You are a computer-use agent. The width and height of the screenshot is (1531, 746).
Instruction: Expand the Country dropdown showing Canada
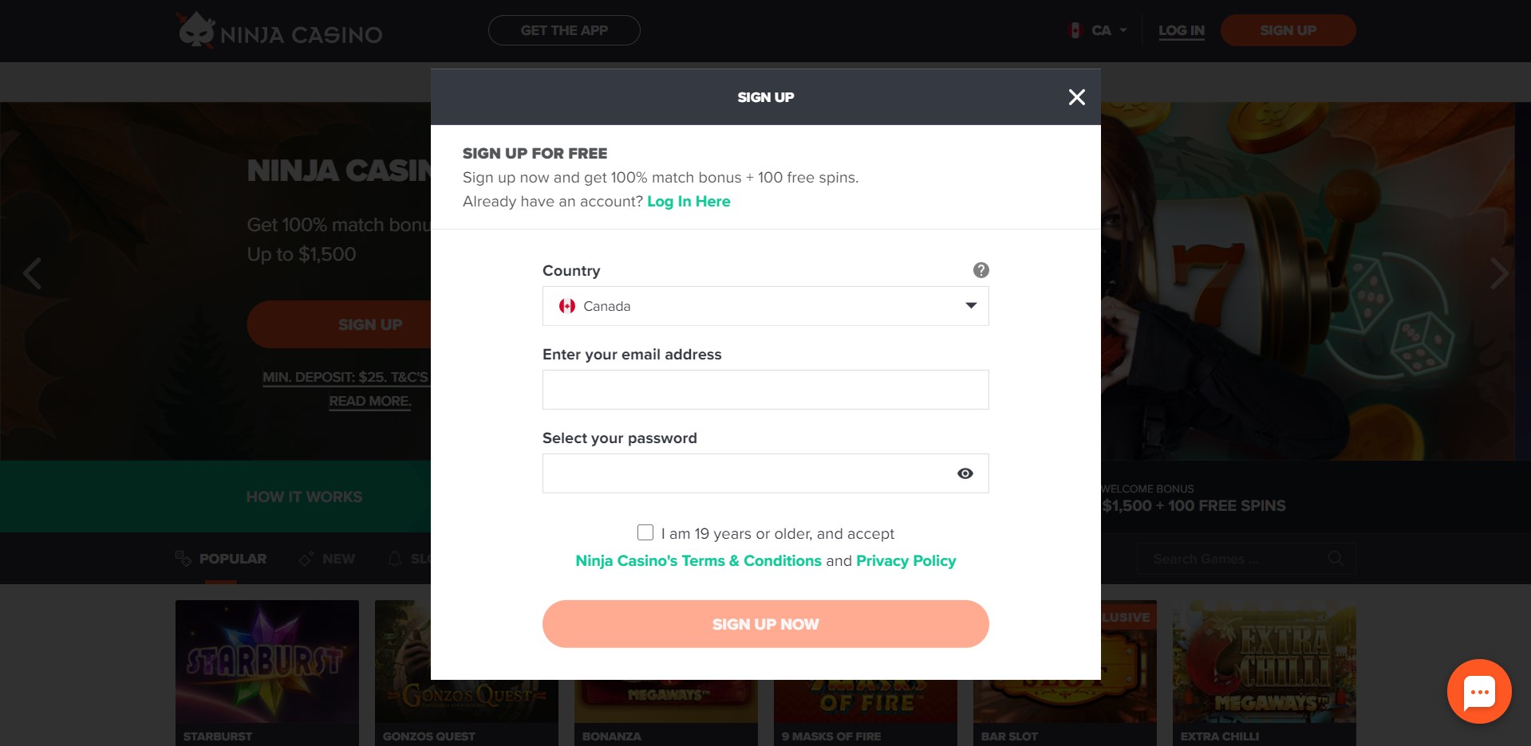click(765, 306)
